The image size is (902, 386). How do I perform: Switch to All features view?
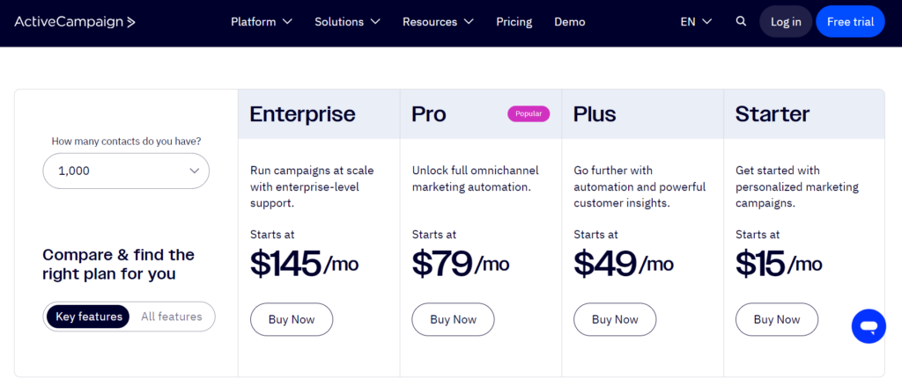point(171,317)
